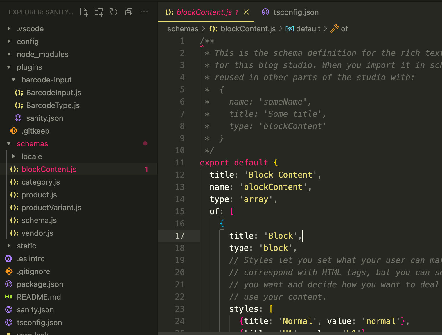The height and width of the screenshot is (335, 442).
Task: Open root sanity.json file
Action: [x=79, y=310]
